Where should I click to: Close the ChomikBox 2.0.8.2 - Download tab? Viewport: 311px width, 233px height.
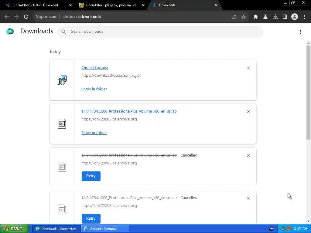pyautogui.click(x=70, y=5)
